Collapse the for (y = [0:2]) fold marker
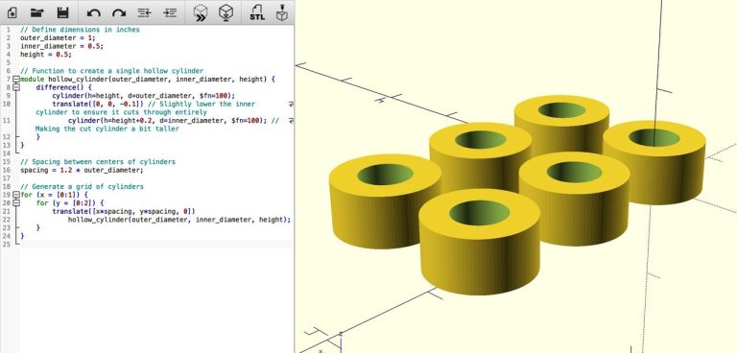This screenshot has width=737, height=353. tap(16, 203)
